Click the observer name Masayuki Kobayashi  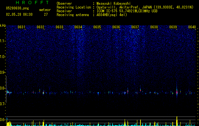[114, 3]
